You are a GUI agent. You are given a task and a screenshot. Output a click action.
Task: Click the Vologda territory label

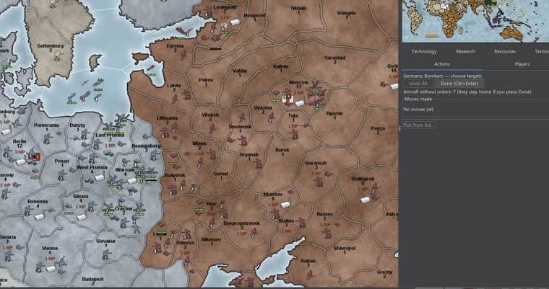(346, 13)
